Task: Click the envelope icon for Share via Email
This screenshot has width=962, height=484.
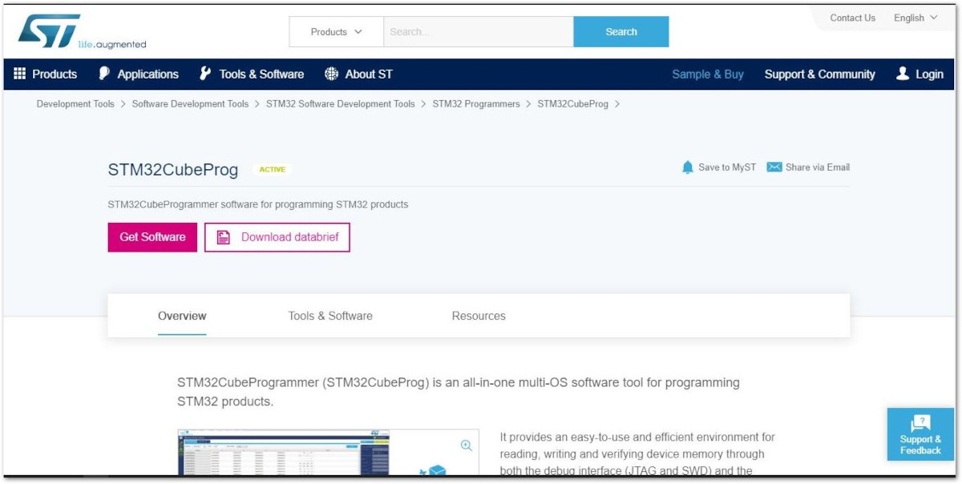Action: pyautogui.click(x=774, y=167)
